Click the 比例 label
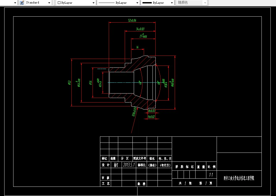 [x=211, y=167]
